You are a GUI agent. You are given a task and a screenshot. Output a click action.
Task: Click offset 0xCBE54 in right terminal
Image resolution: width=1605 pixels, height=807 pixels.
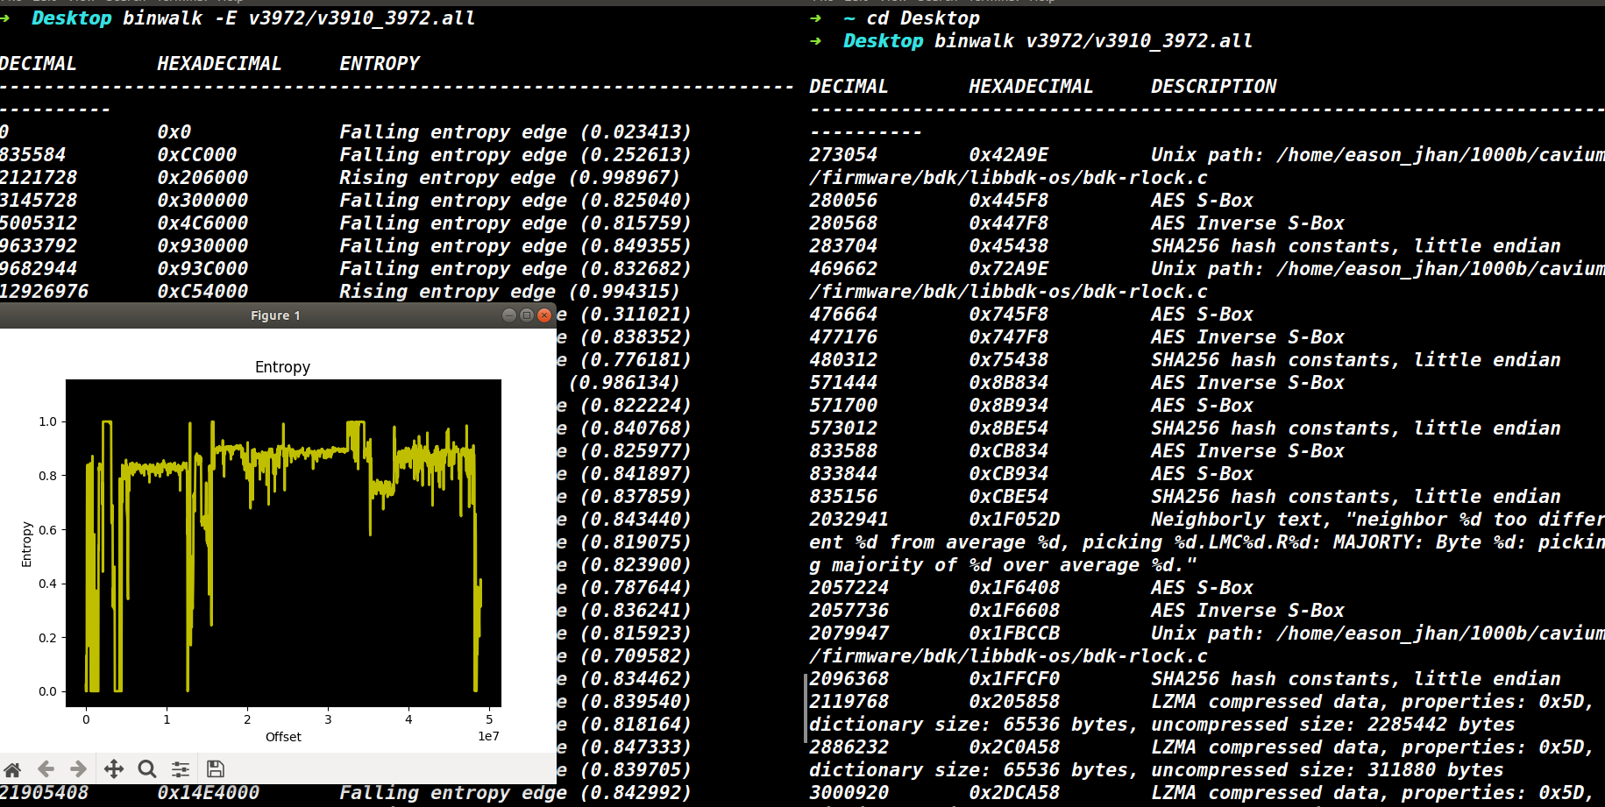pos(1008,497)
